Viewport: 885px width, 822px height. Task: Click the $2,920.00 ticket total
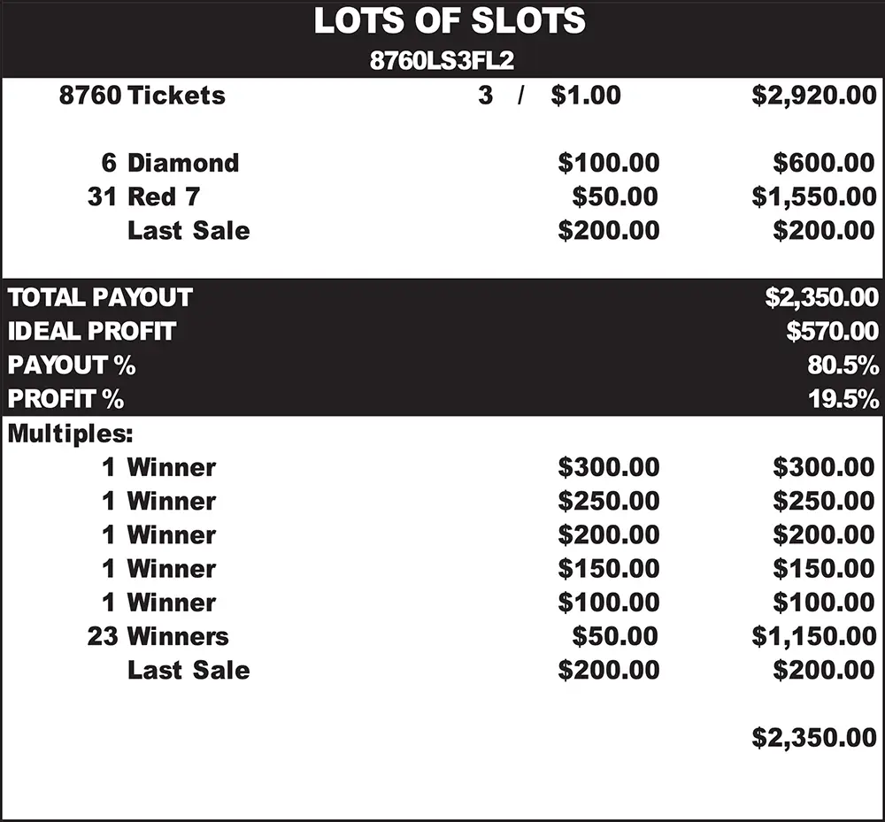pyautogui.click(x=813, y=96)
